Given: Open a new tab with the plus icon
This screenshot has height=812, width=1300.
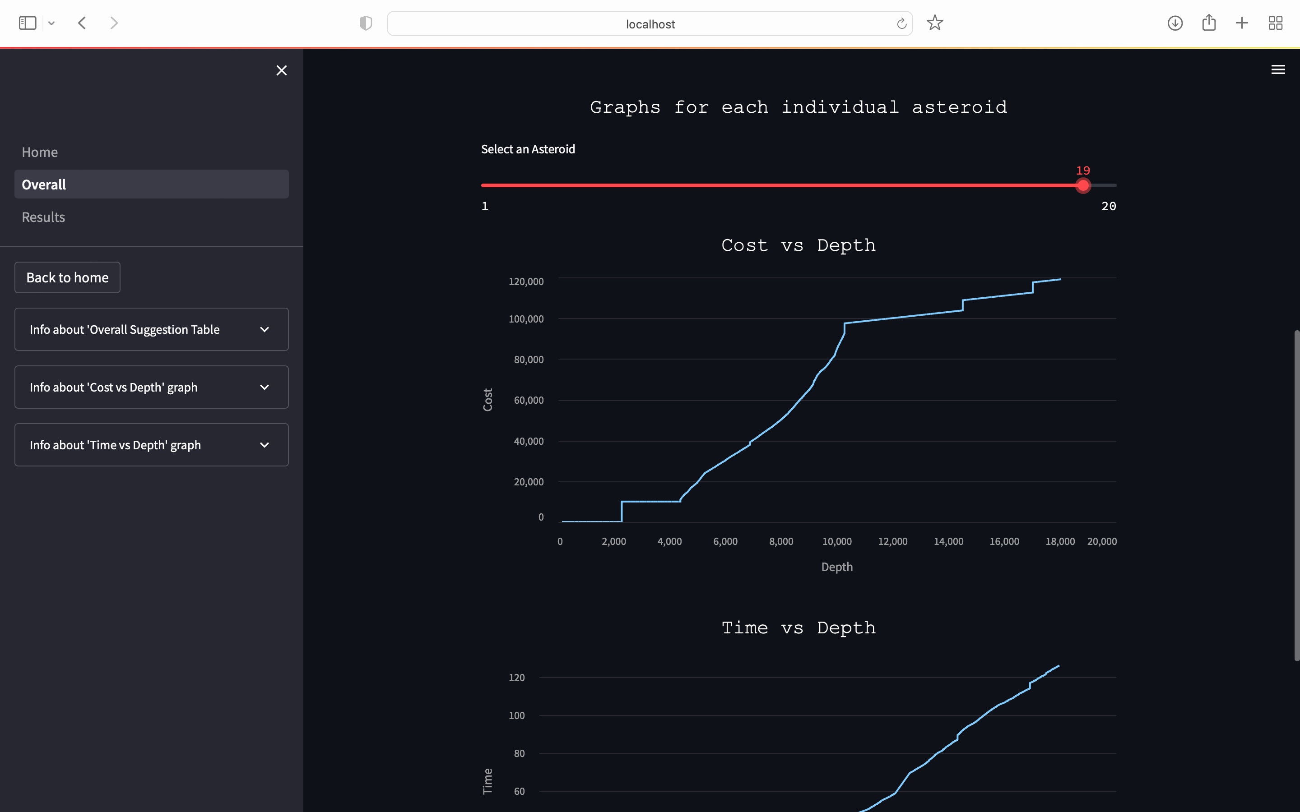Looking at the screenshot, I should coord(1242,23).
